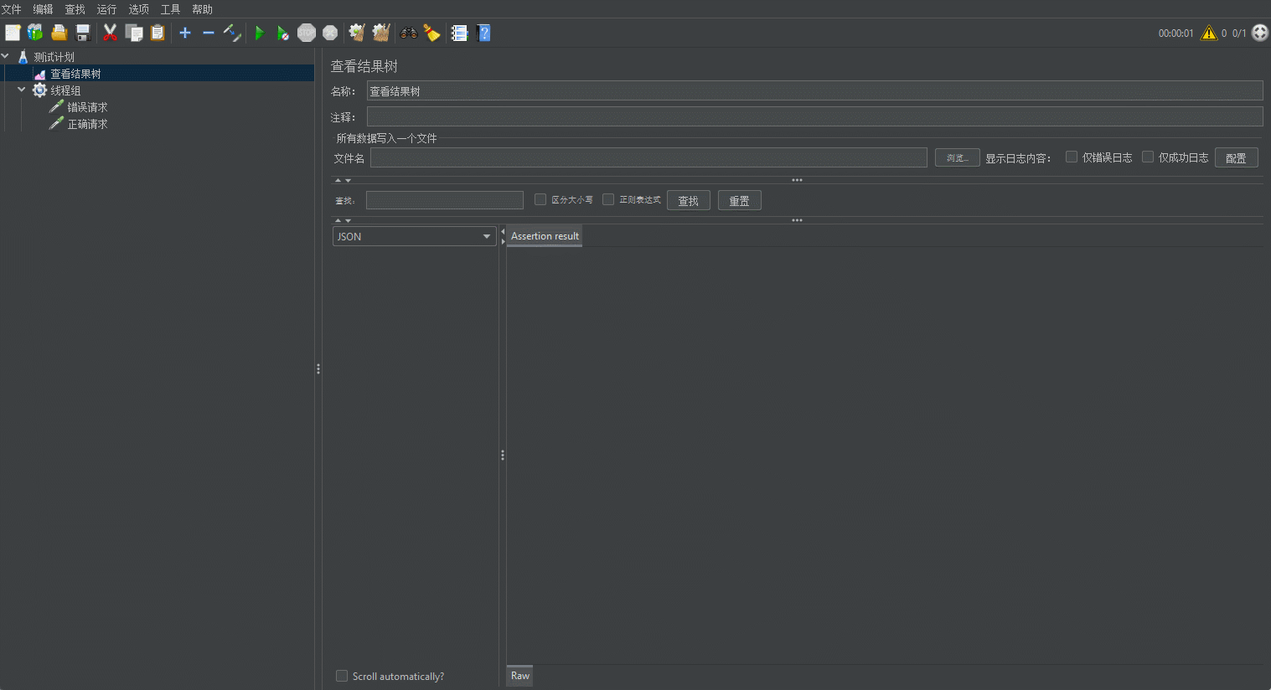The image size is (1271, 690).
Task: Open the 运行 menu
Action: click(x=106, y=9)
